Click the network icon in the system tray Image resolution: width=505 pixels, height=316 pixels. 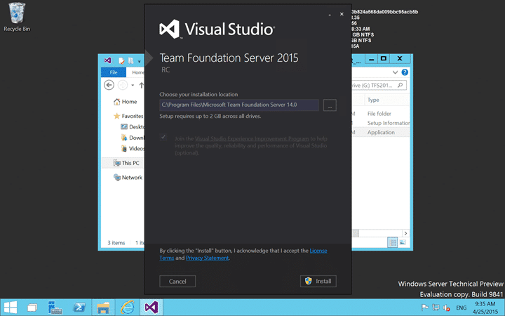pos(436,308)
